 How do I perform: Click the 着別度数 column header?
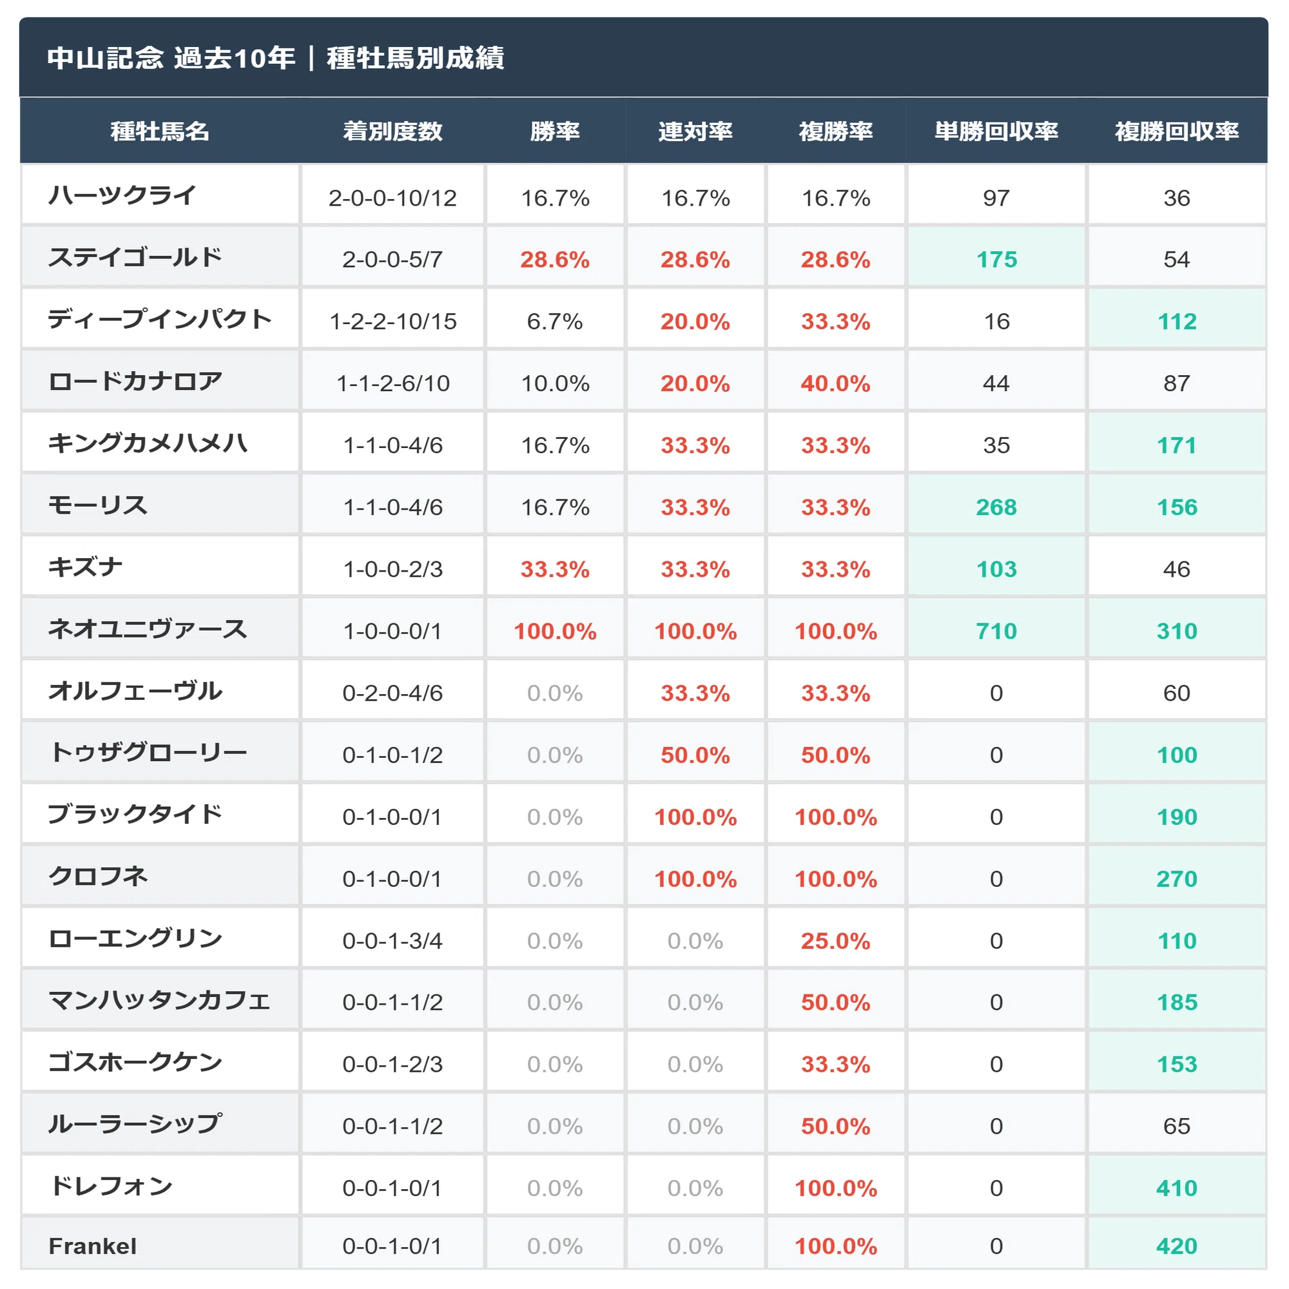pyautogui.click(x=393, y=131)
